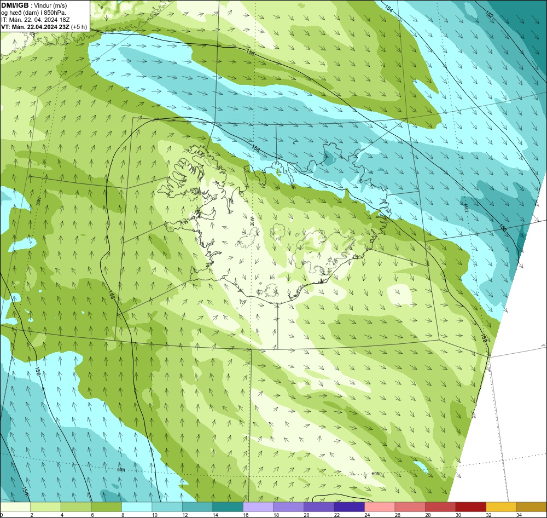Screen dimensions: 547x518
Task: Click the 24–26 m/s light pink legend swatch
Action: coord(380,507)
